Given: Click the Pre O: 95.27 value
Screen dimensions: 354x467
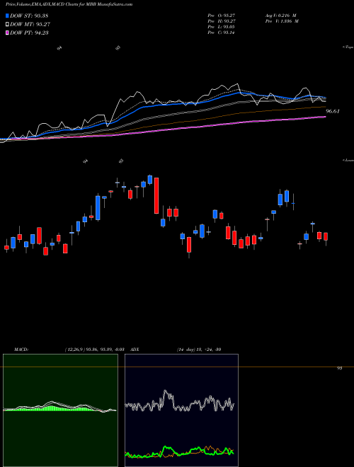Looking at the screenshot, I should pos(222,15).
